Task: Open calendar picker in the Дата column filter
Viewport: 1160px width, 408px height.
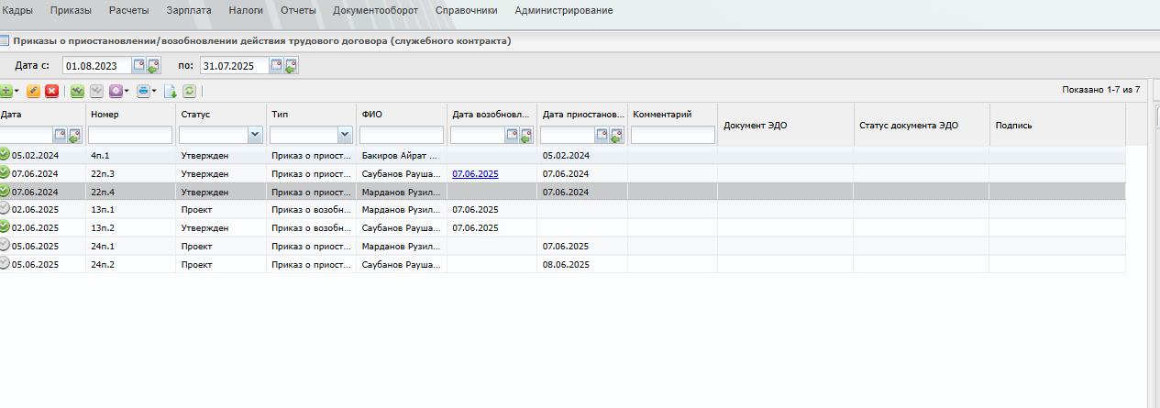Action: [61, 135]
